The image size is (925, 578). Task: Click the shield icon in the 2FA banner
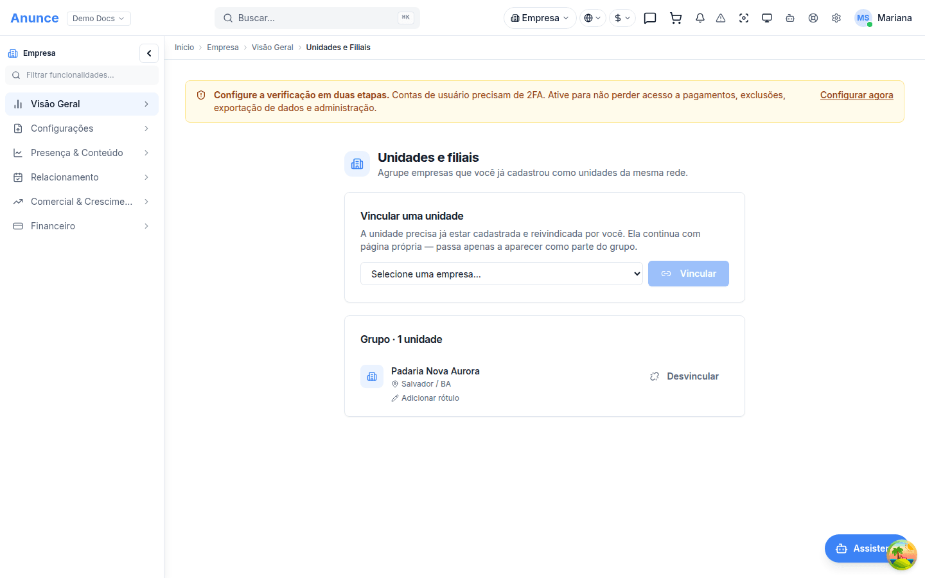(201, 95)
